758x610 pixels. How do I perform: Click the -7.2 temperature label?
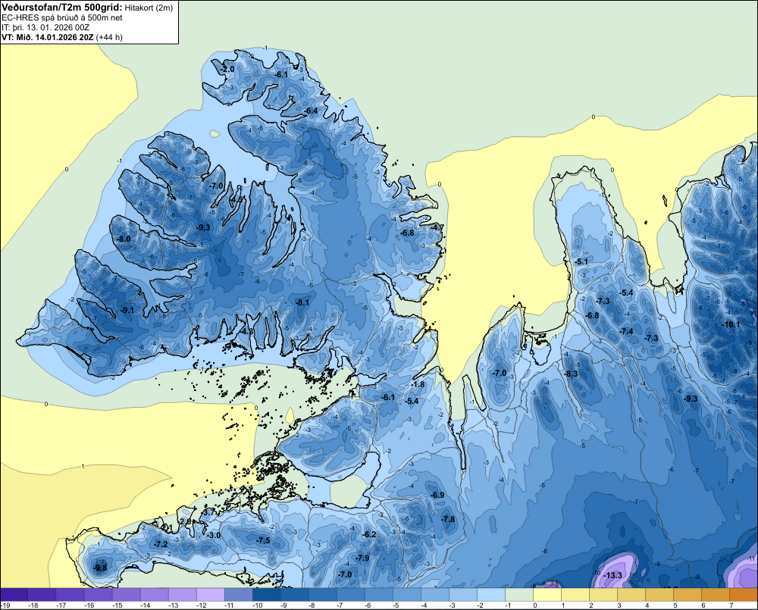point(161,545)
